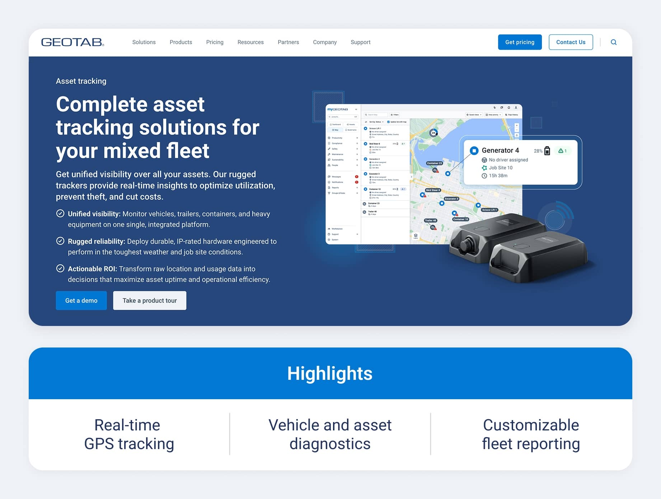Expand the Maintenance sidebar section plus
Viewport: 661px width, 499px height.
[357, 154]
